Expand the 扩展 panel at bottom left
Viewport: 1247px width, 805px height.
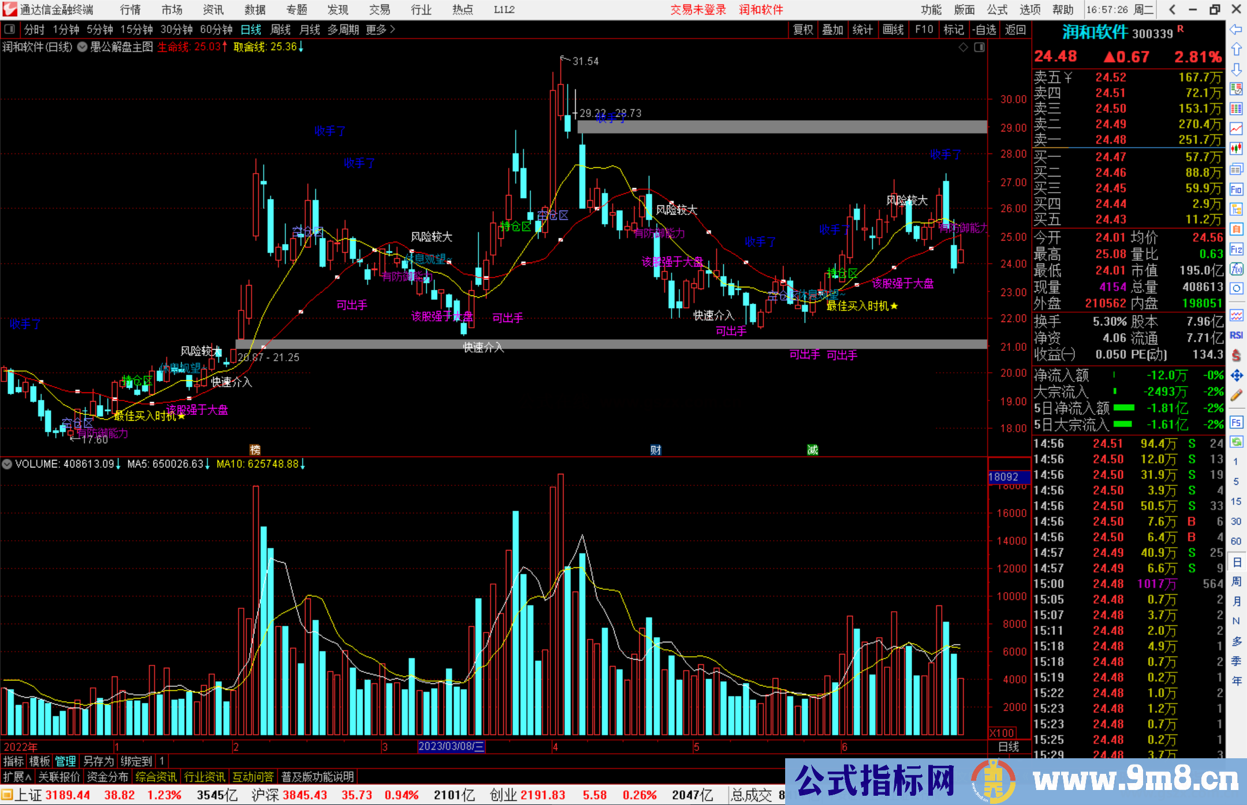point(17,777)
